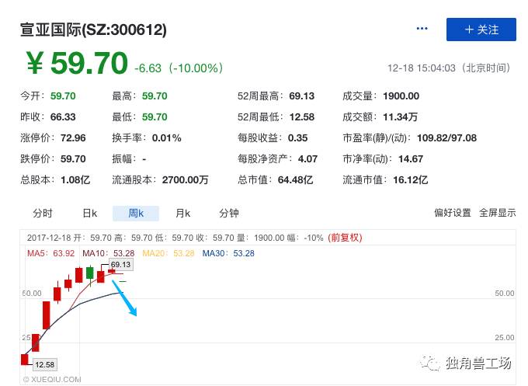528x386 pixels.
Task: Click the 总股本 value 1.08亿
Action: (x=75, y=180)
